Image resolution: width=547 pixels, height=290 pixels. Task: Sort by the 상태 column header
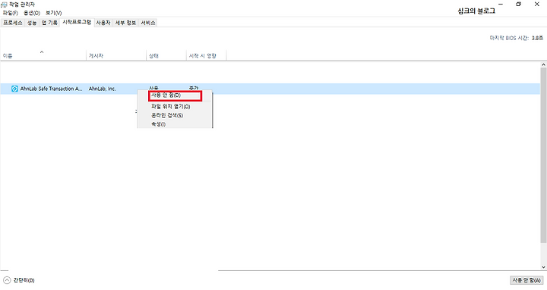pos(166,55)
